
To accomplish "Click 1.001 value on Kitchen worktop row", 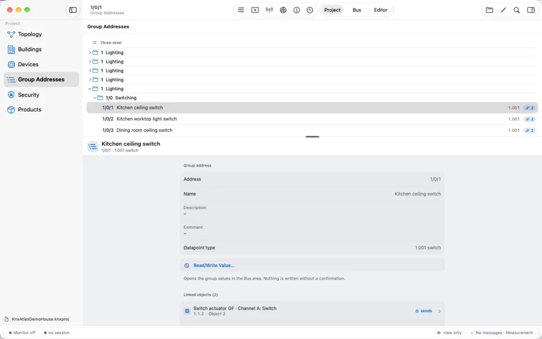I will [x=514, y=119].
